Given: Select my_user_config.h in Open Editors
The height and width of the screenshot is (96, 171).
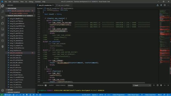Looking at the screenshot, I should tap(20, 13).
